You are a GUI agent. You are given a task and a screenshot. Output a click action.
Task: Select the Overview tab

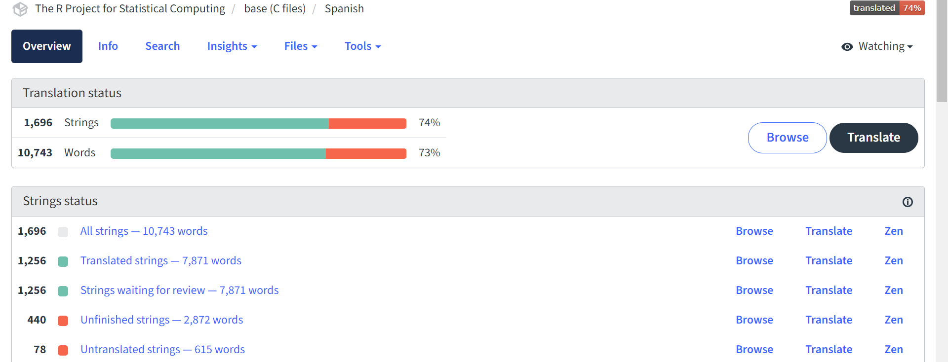tap(47, 46)
